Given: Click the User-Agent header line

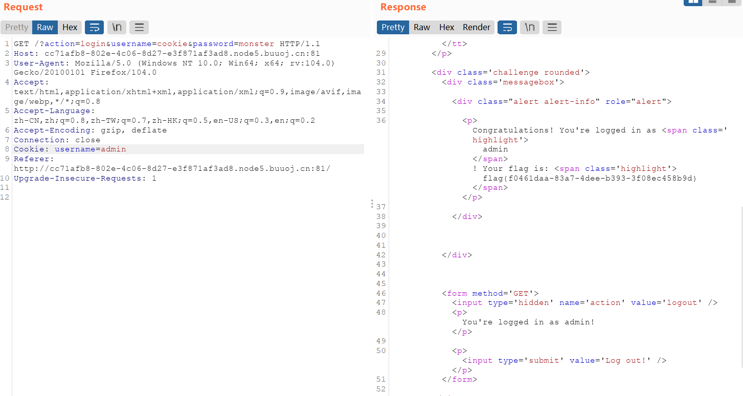Looking at the screenshot, I should [x=174, y=68].
